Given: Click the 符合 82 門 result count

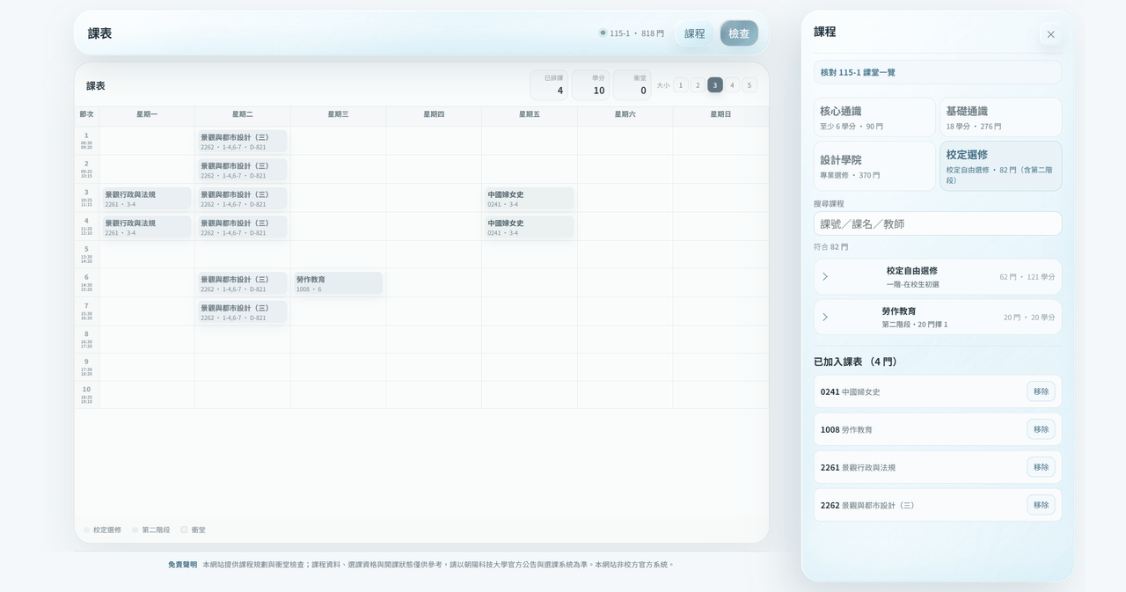Looking at the screenshot, I should (831, 247).
